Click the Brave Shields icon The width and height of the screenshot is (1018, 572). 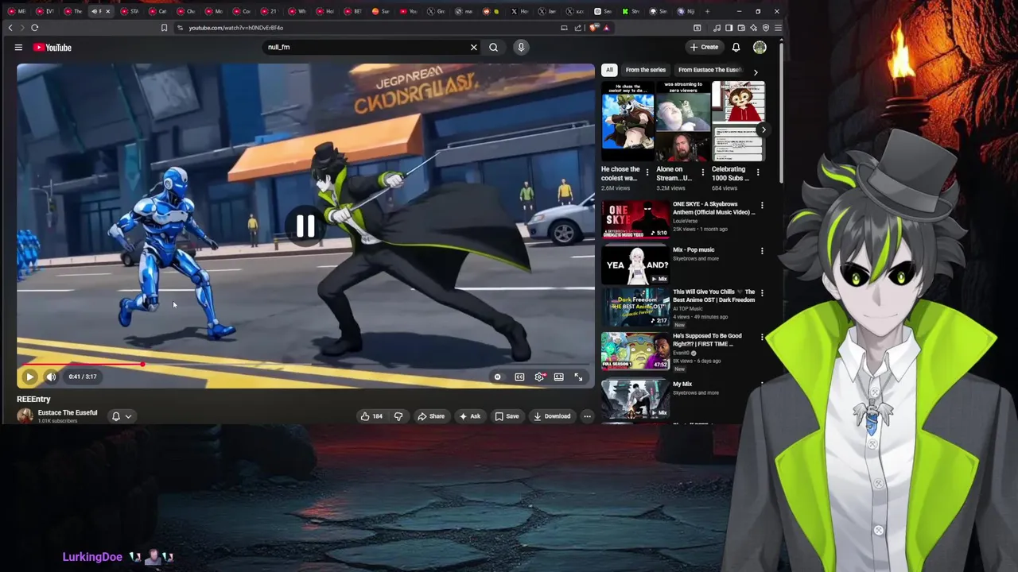(x=593, y=28)
